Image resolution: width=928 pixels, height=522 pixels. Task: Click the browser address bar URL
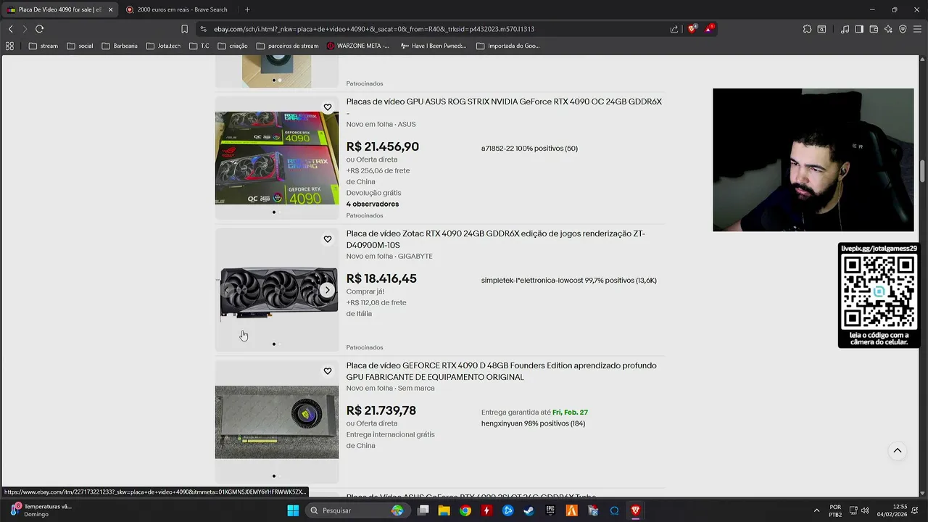point(373,29)
